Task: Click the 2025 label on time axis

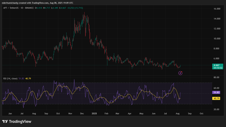Action: click(94, 114)
